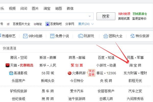The height and width of the screenshot is (102, 153).
Task: Open the red 聚划算 link
Action: click(77, 65)
